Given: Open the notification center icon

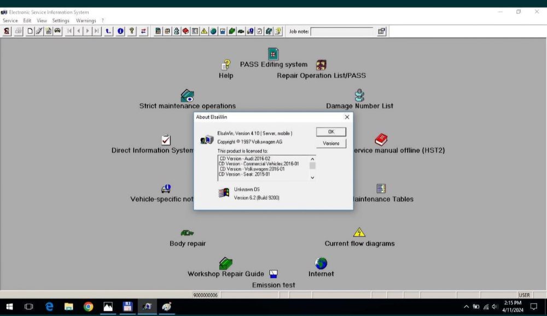Looking at the screenshot, I should 534,307.
